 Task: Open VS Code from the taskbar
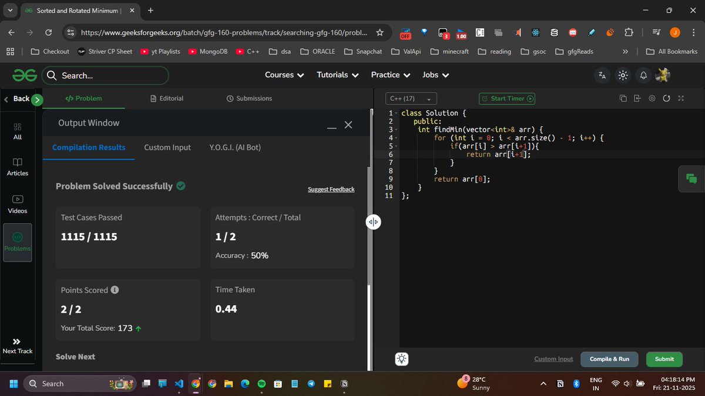pos(179,384)
